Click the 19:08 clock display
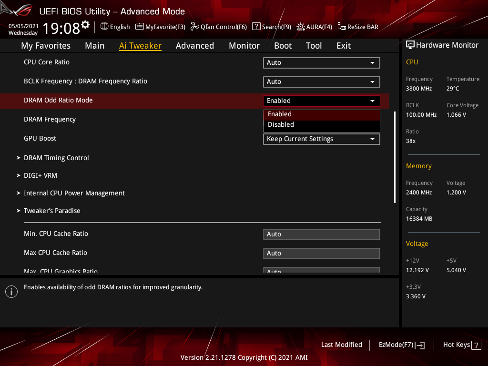488x366 pixels. coord(61,29)
